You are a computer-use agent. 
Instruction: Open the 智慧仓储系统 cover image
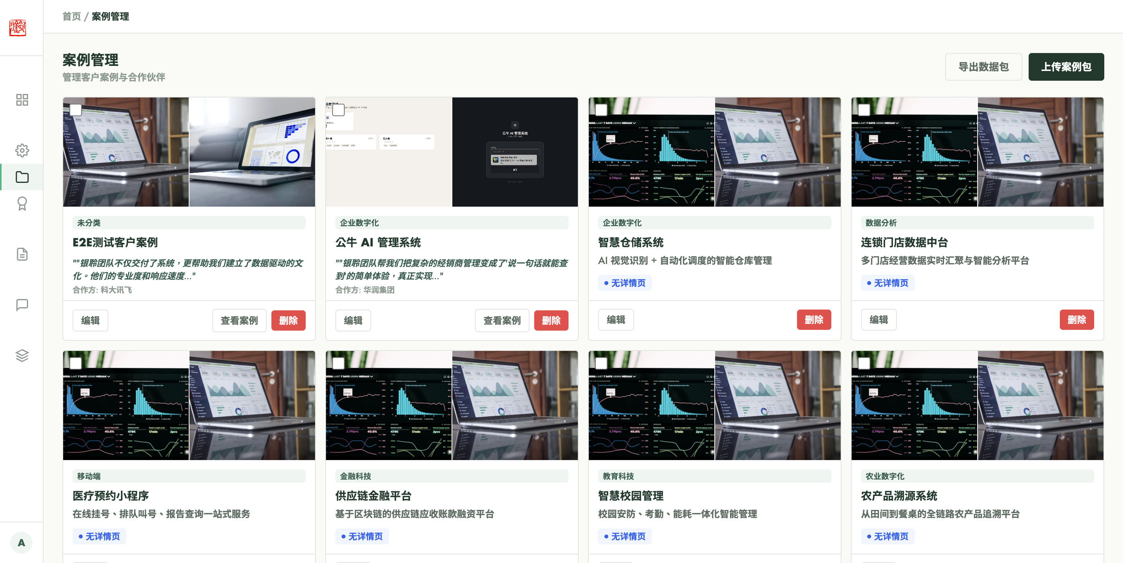(714, 152)
